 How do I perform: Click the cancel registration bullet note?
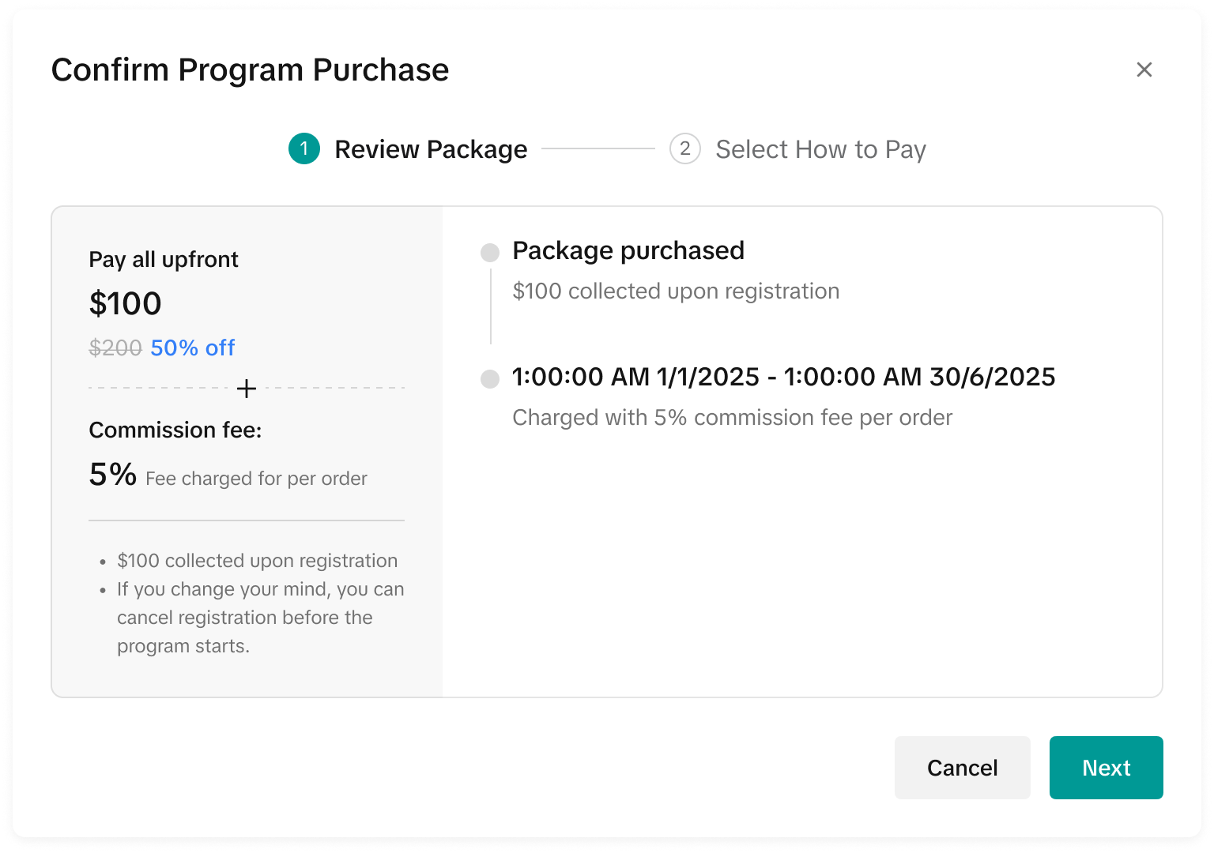point(260,618)
